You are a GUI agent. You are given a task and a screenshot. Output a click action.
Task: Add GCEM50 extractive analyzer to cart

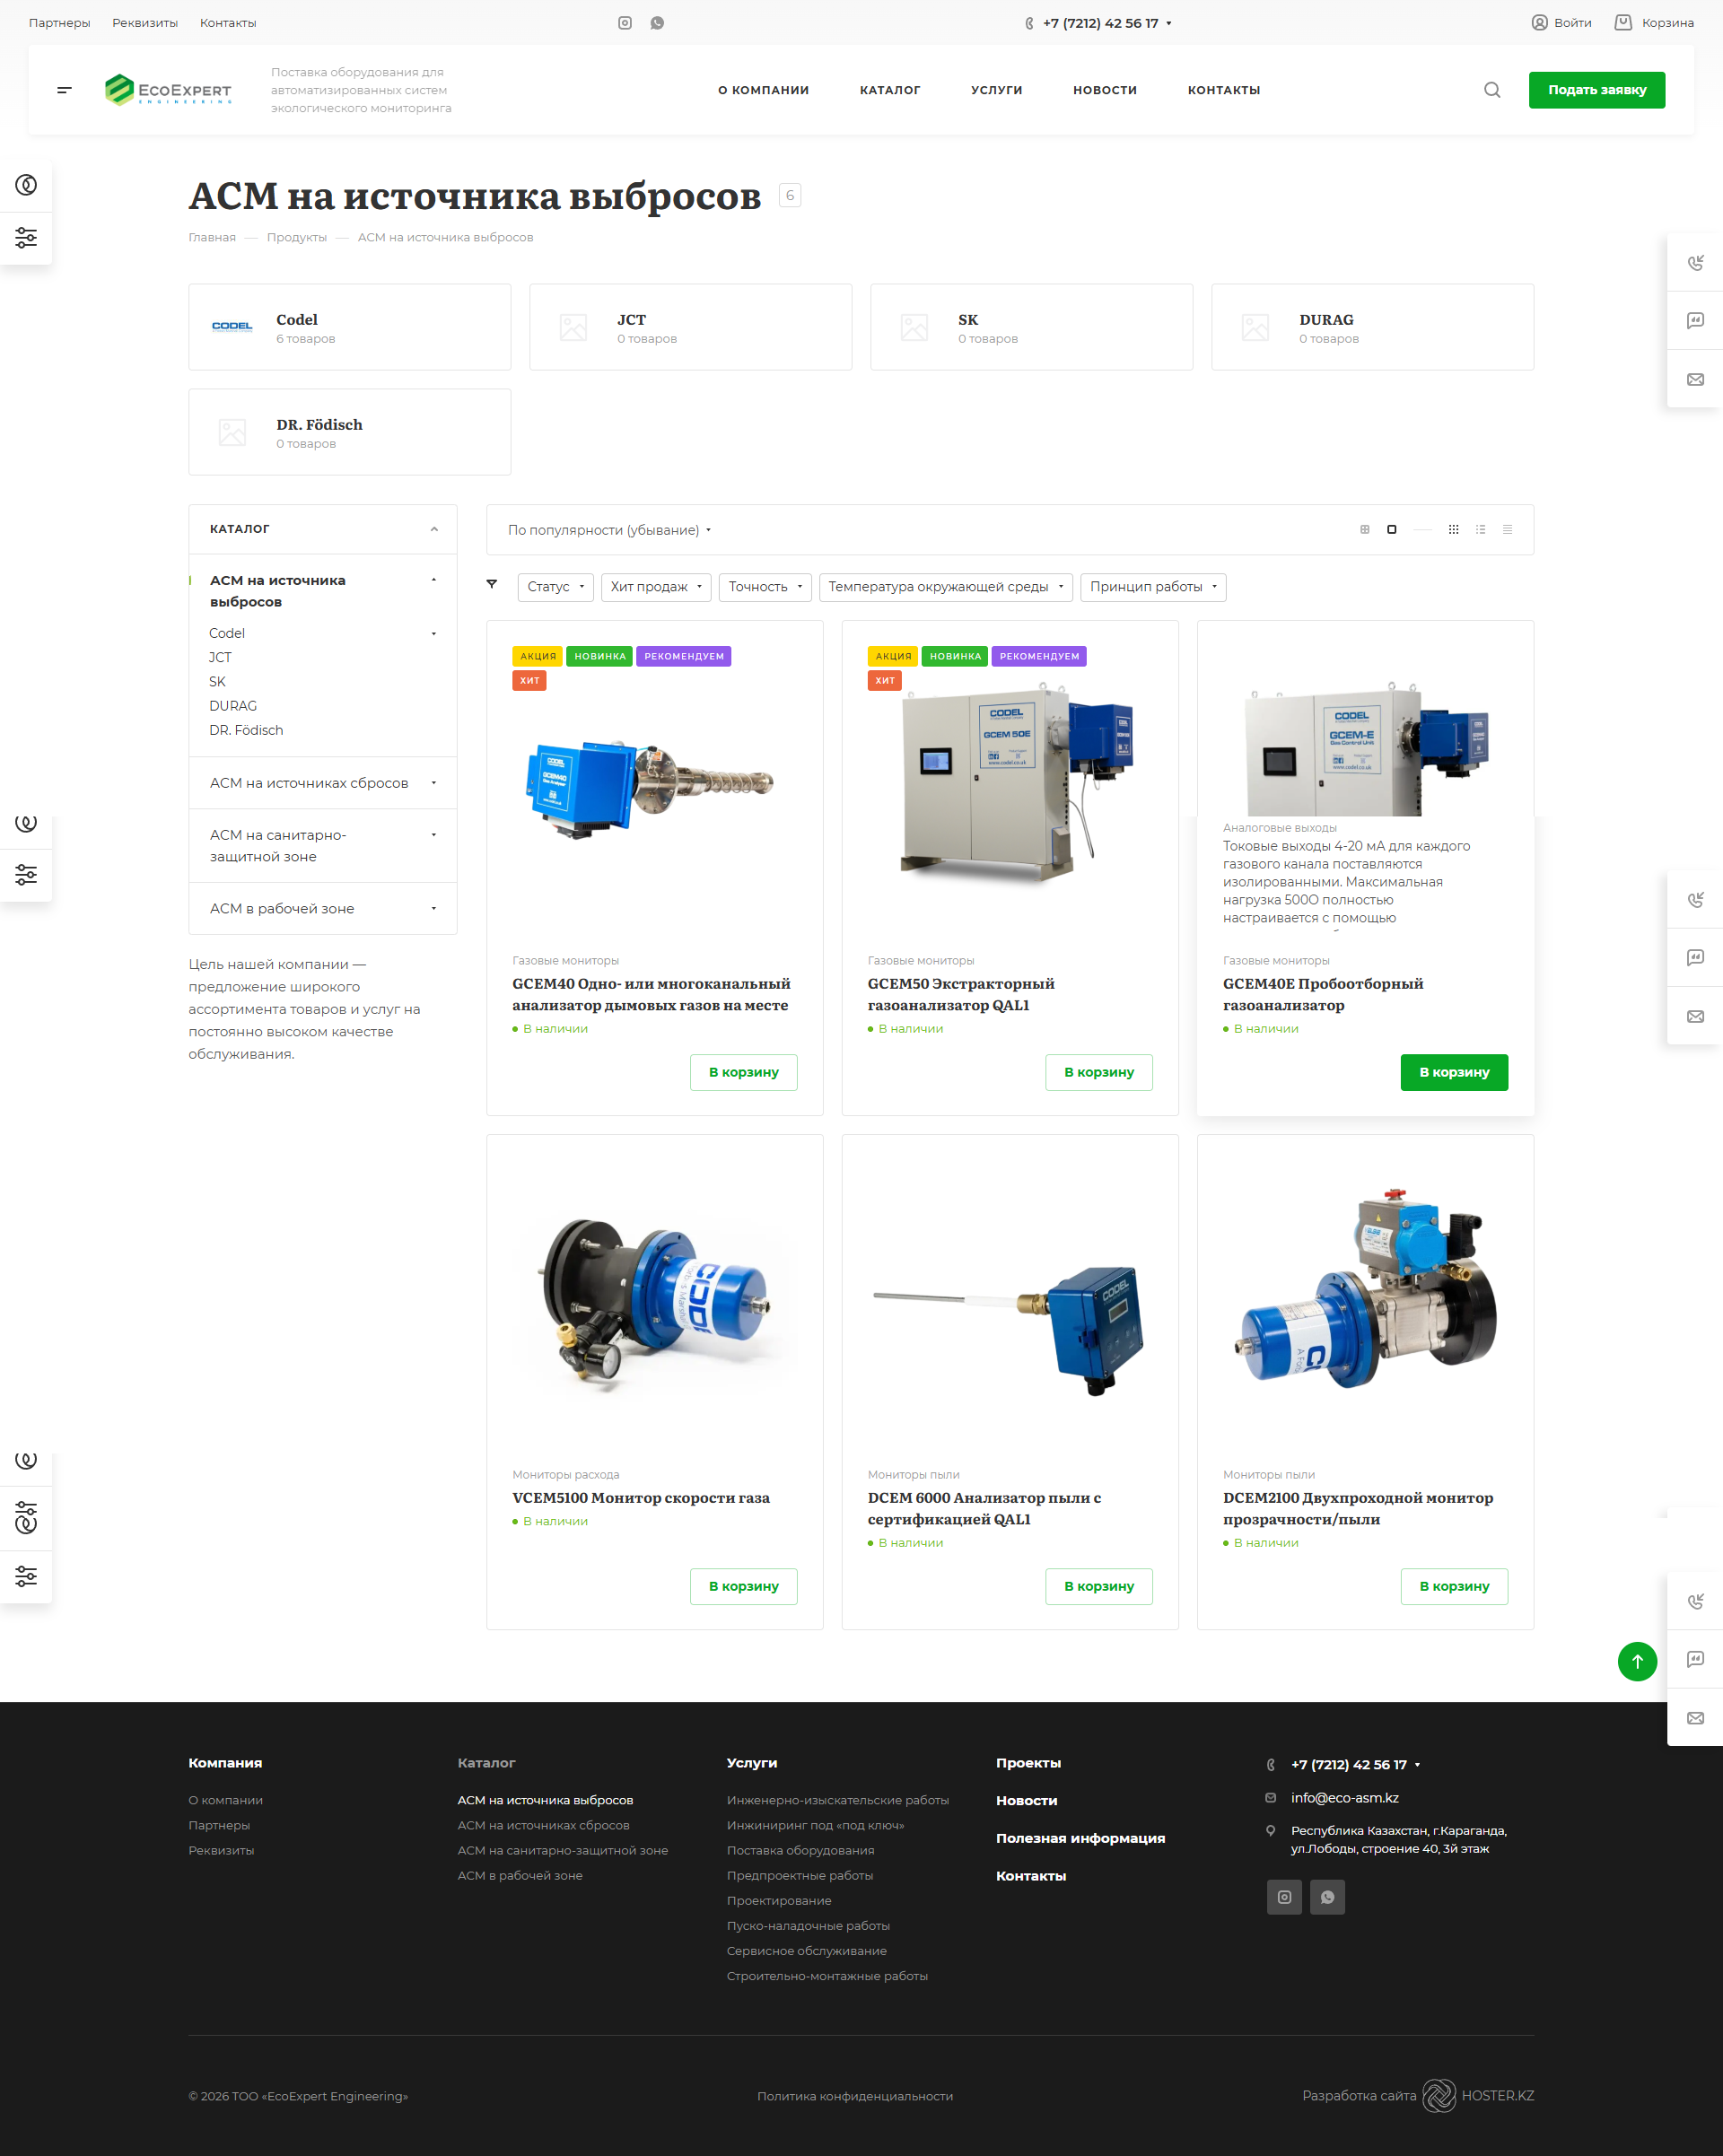coord(1098,1072)
